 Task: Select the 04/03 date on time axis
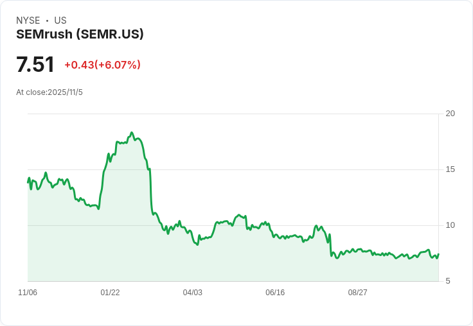pyautogui.click(x=192, y=293)
